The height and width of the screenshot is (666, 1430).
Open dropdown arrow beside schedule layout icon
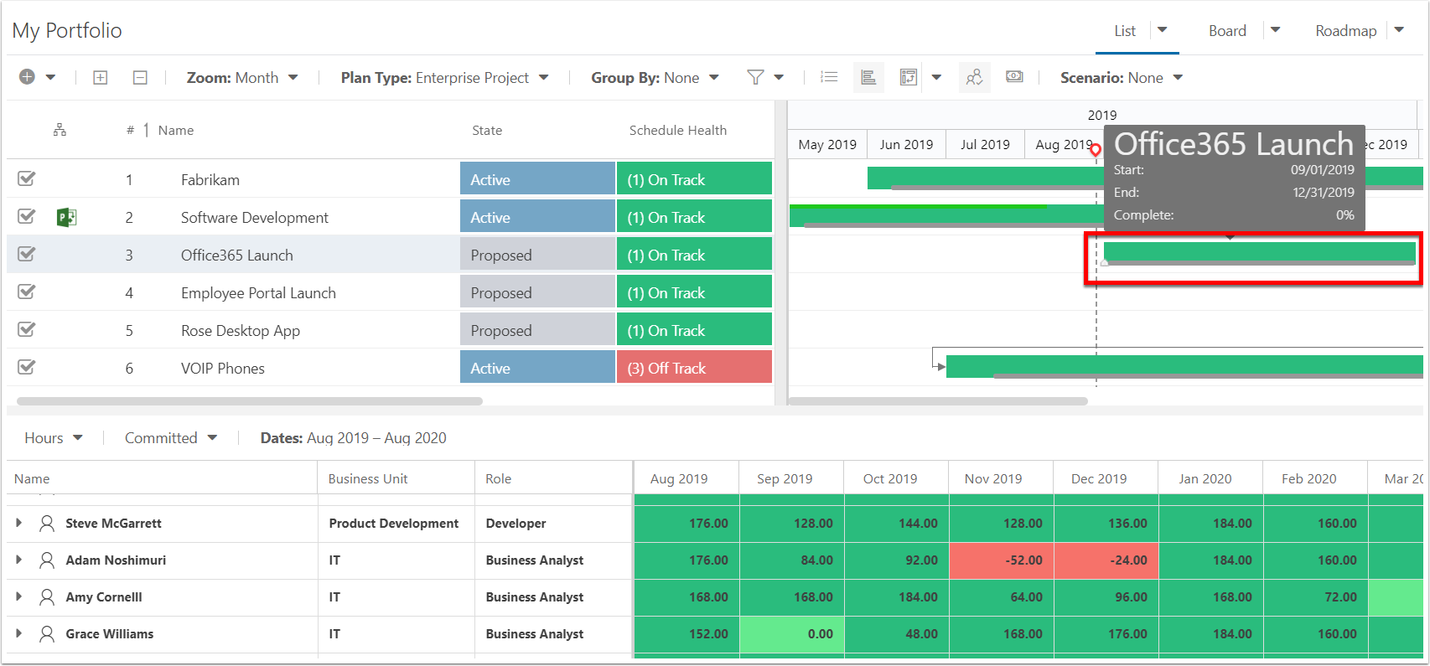tap(936, 78)
